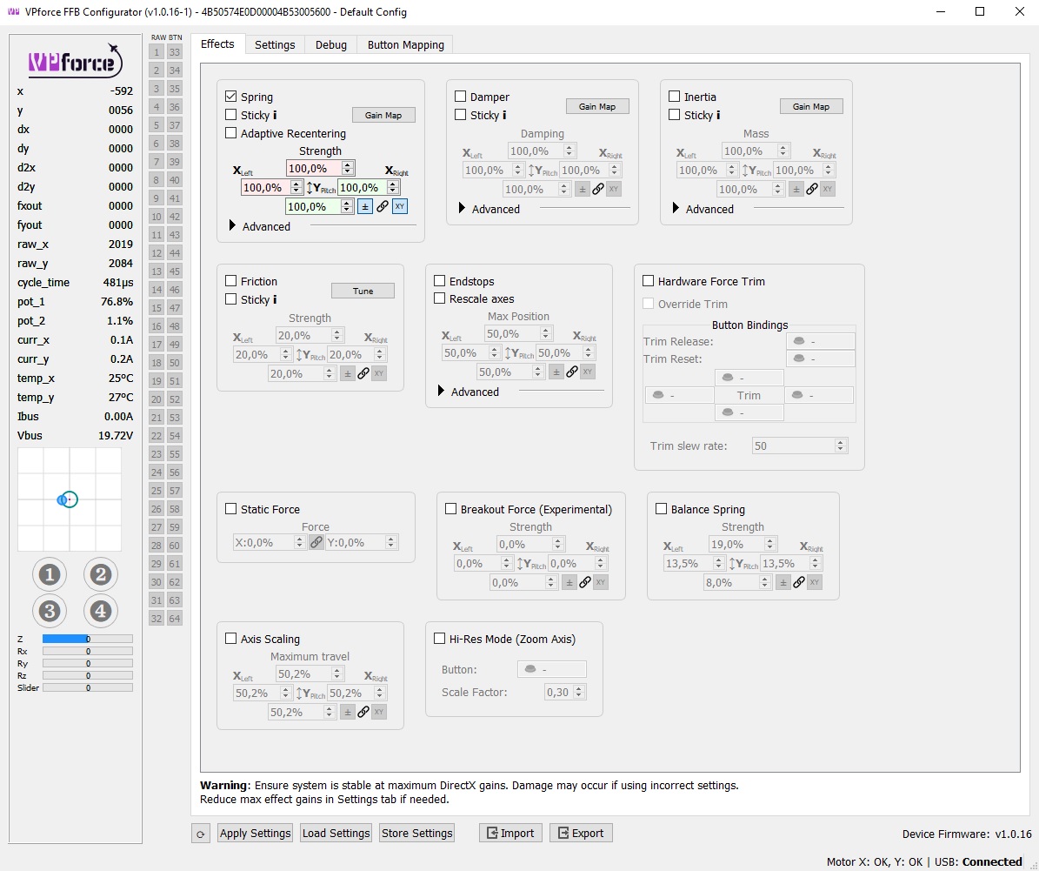Toggle the Spring XY mode button
Image resolution: width=1039 pixels, height=871 pixels.
coord(400,206)
